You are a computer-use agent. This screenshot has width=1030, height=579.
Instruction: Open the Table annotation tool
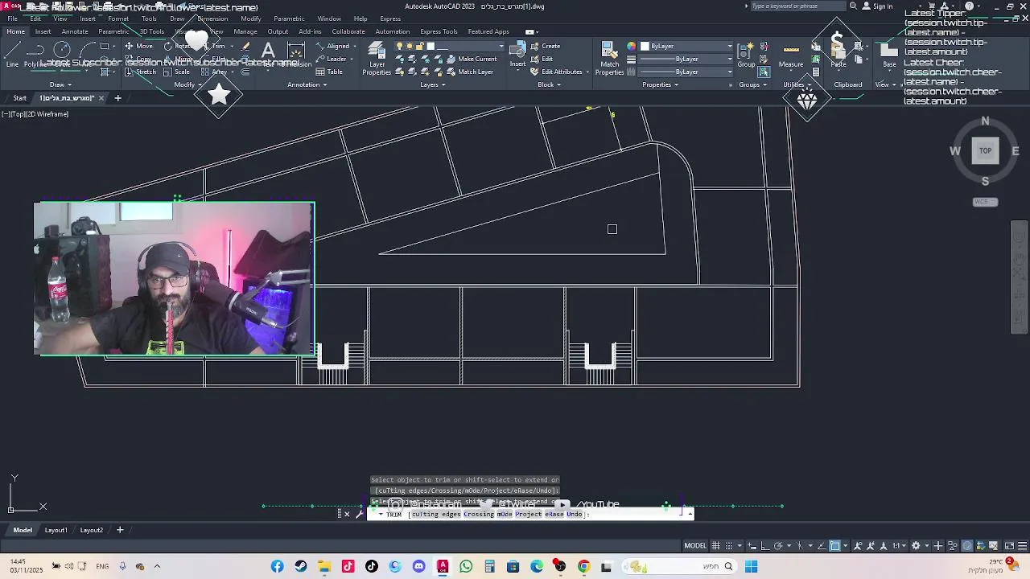(x=329, y=72)
